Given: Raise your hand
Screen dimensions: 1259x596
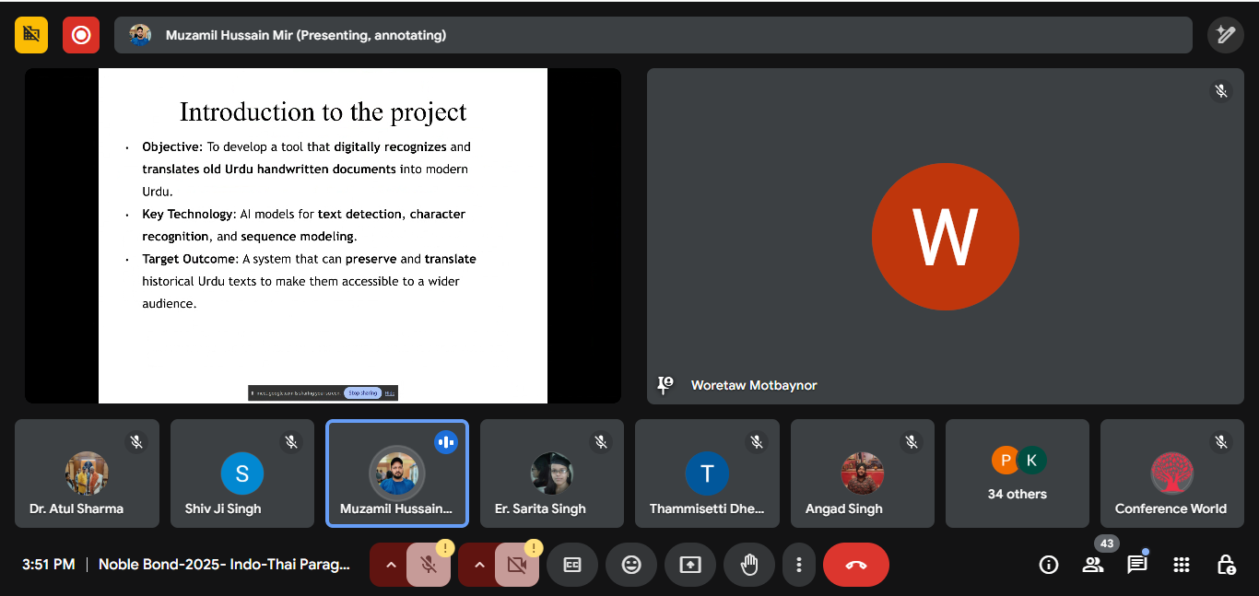Looking at the screenshot, I should (749, 564).
